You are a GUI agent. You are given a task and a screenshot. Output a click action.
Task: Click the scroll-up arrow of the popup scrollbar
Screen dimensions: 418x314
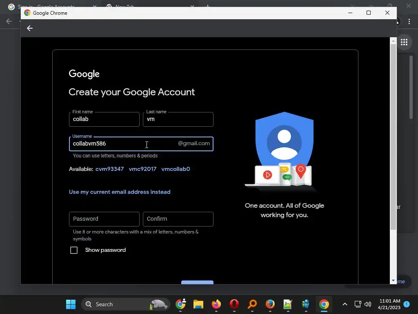coord(393,41)
